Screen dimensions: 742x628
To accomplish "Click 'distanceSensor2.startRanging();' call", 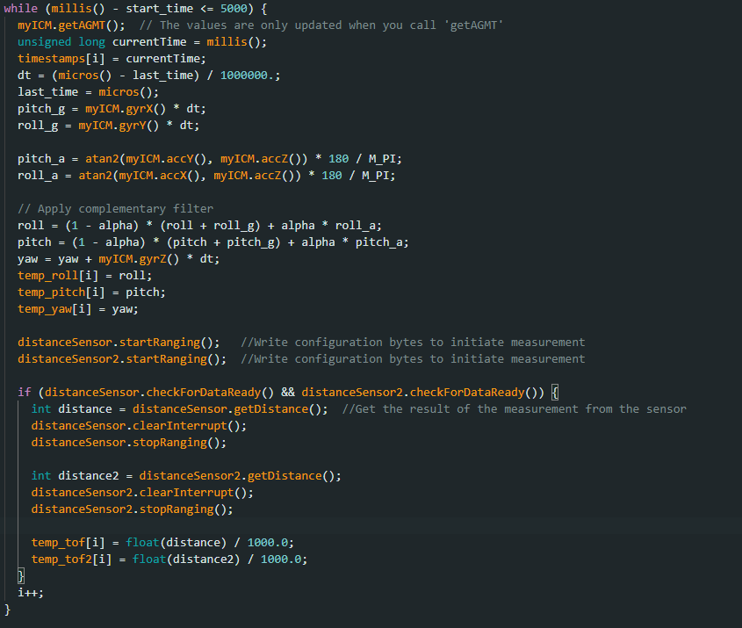I will 122,359.
